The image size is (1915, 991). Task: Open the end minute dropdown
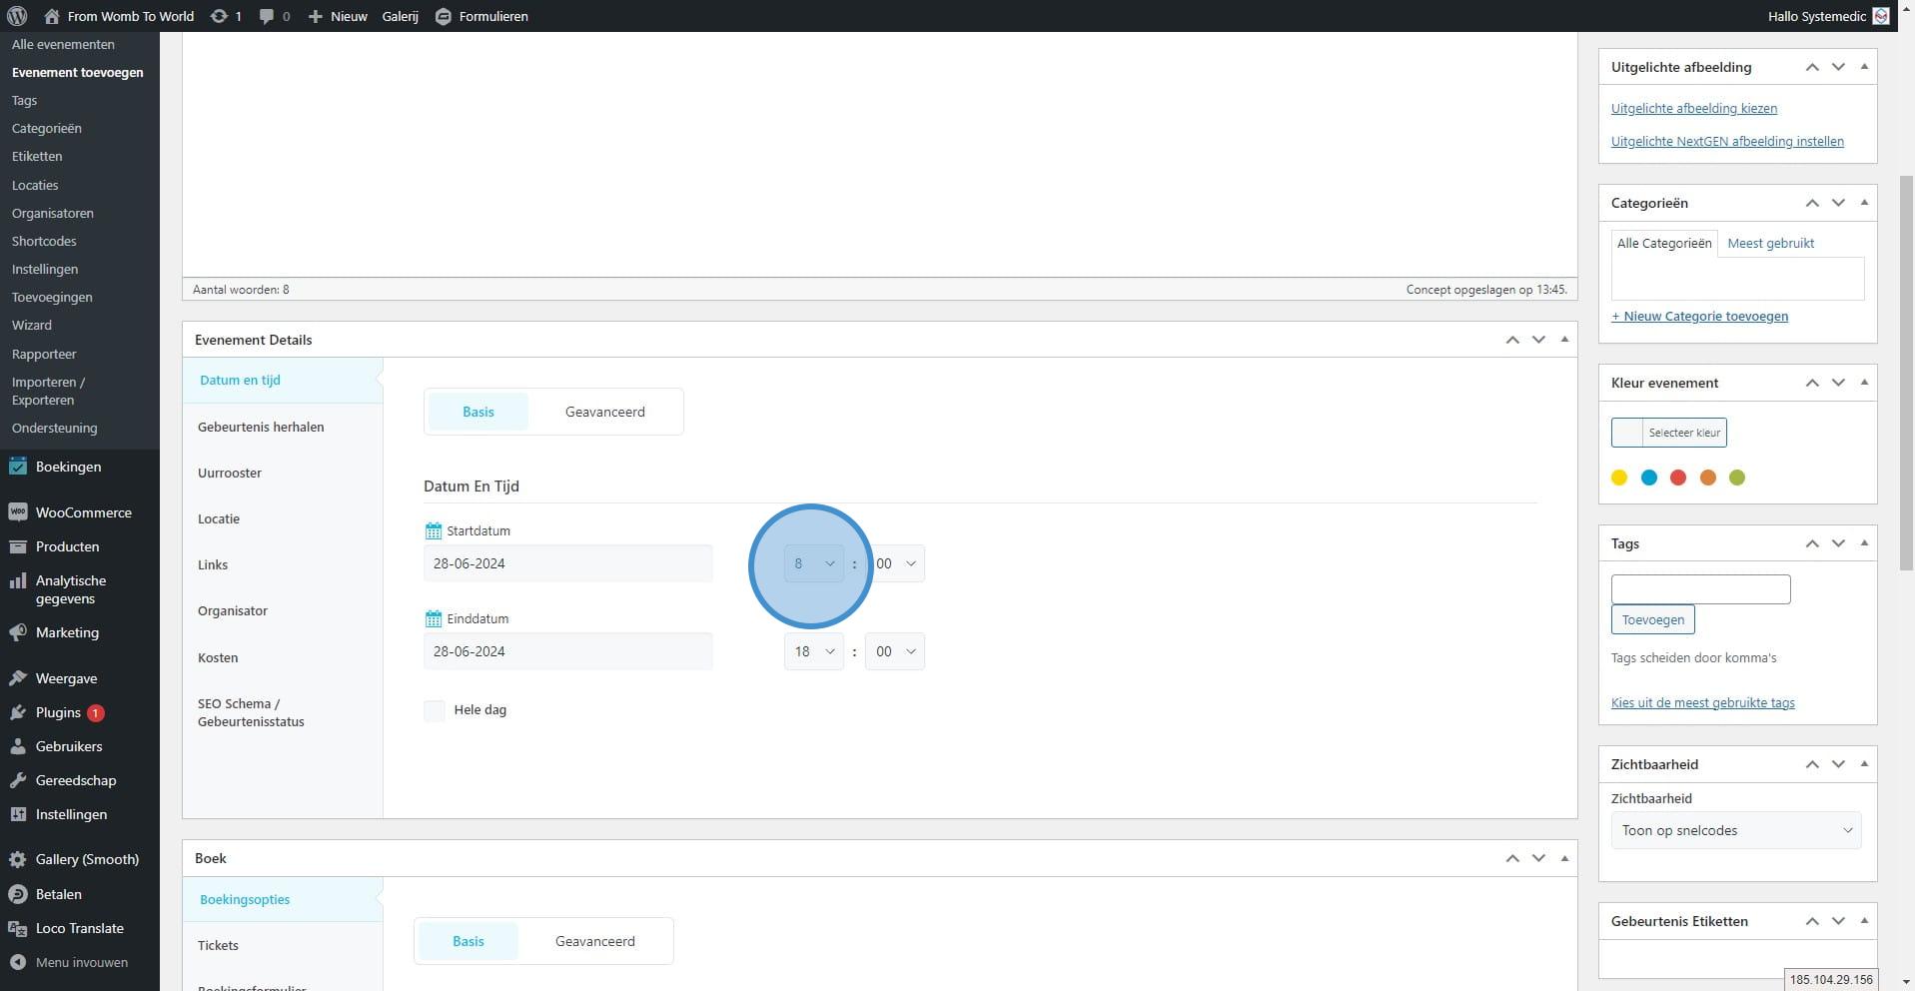point(894,651)
